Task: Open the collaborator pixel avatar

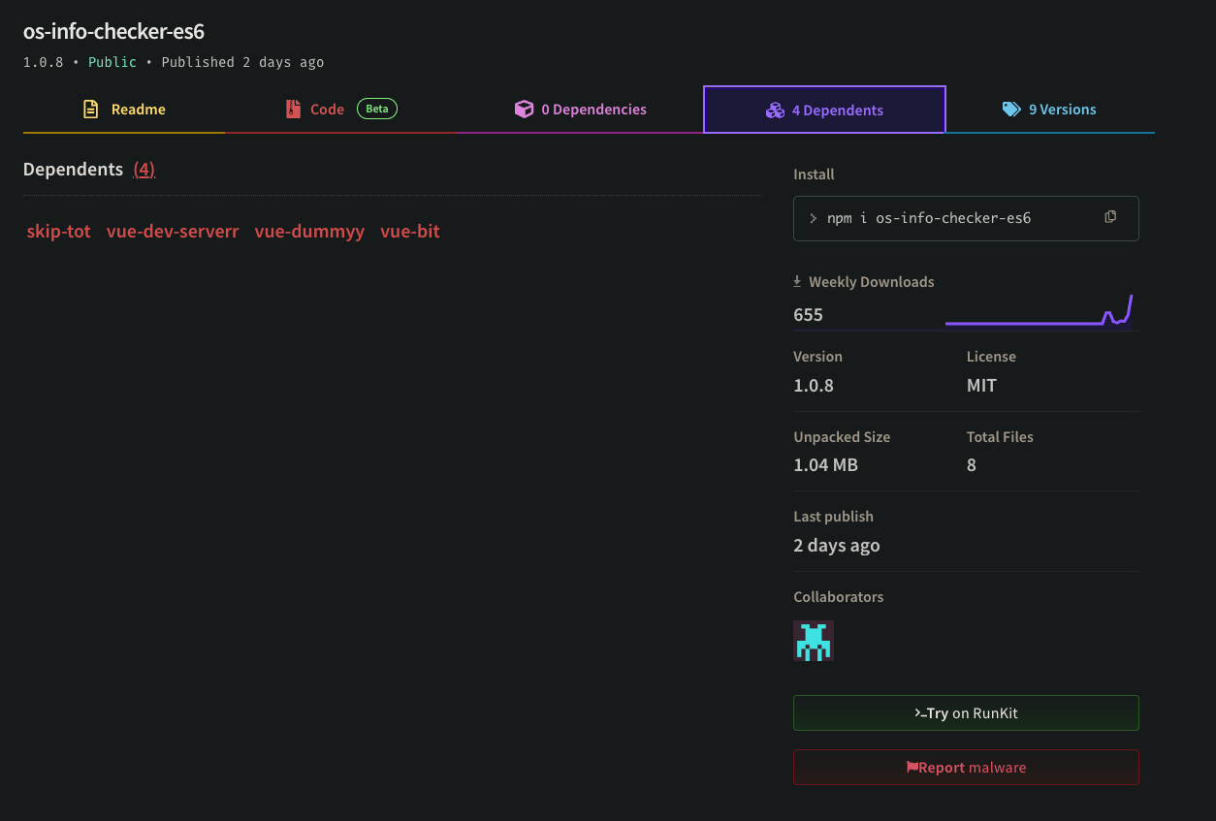Action: click(814, 642)
